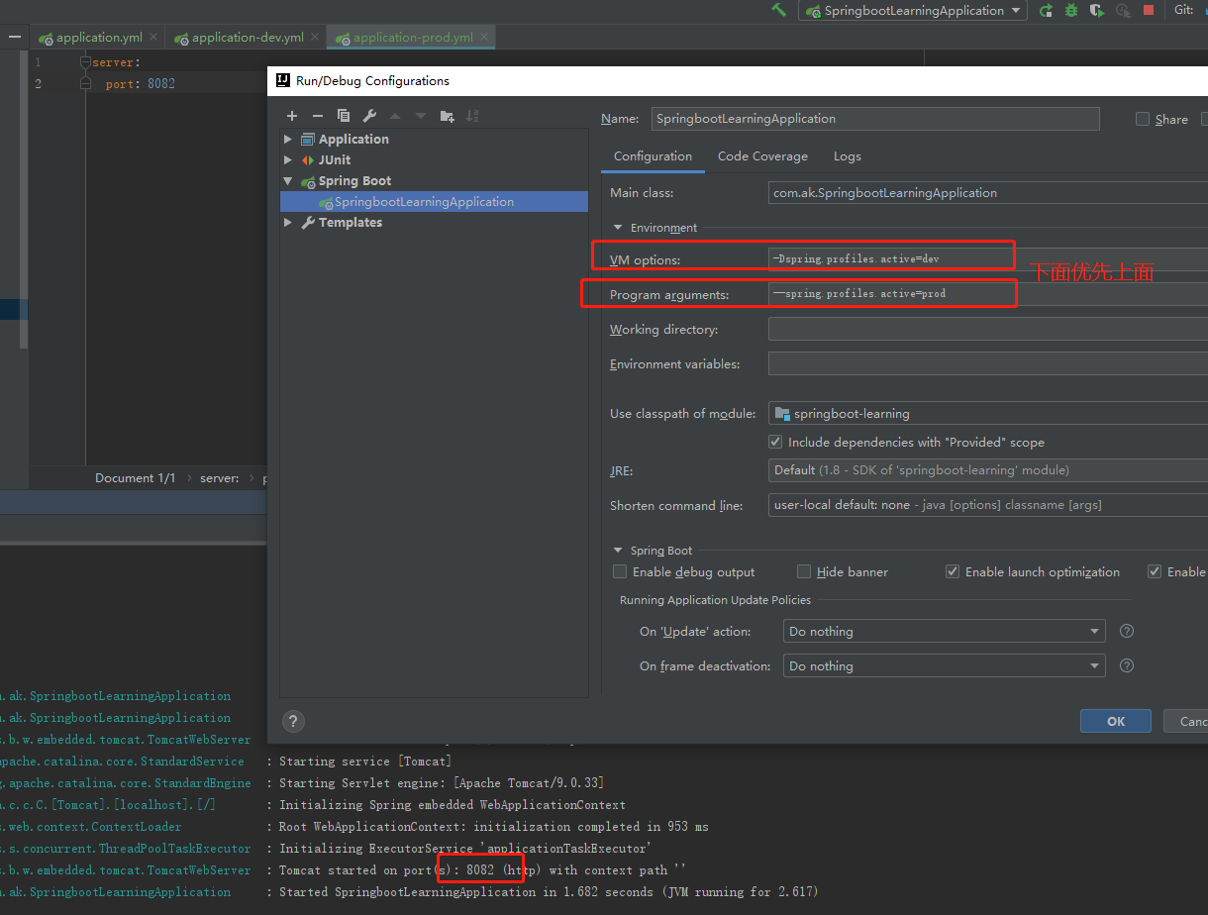1208x915 pixels.
Task: Click the Program arguments field
Action: 988,294
